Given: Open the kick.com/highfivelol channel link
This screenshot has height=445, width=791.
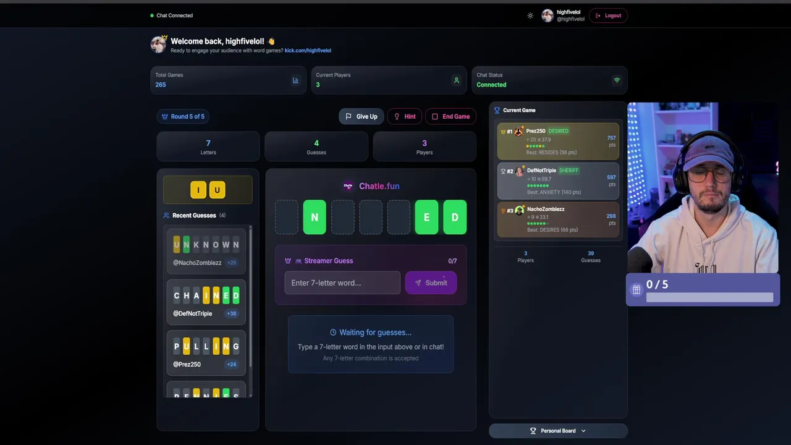Looking at the screenshot, I should pos(308,51).
